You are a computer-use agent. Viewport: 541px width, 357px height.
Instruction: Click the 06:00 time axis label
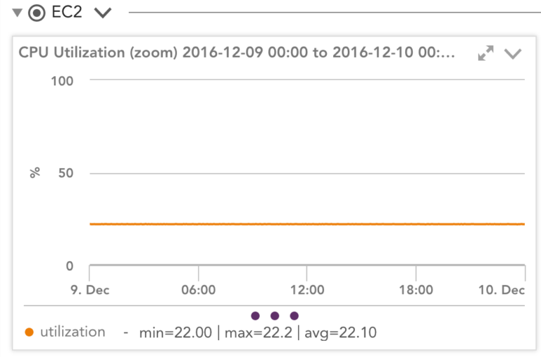199,289
